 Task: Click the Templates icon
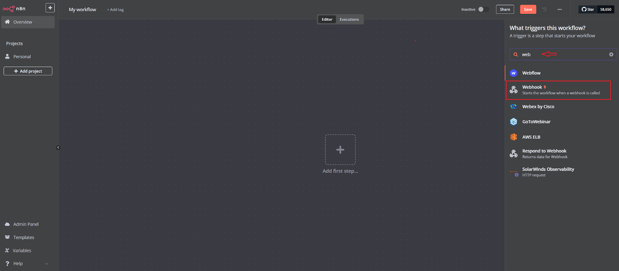(7, 237)
